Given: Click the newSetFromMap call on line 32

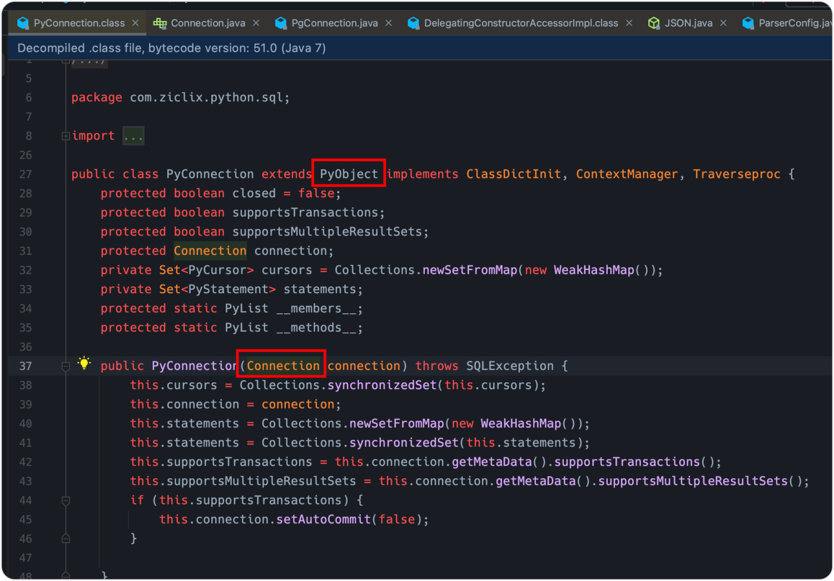Looking at the screenshot, I should pos(469,270).
